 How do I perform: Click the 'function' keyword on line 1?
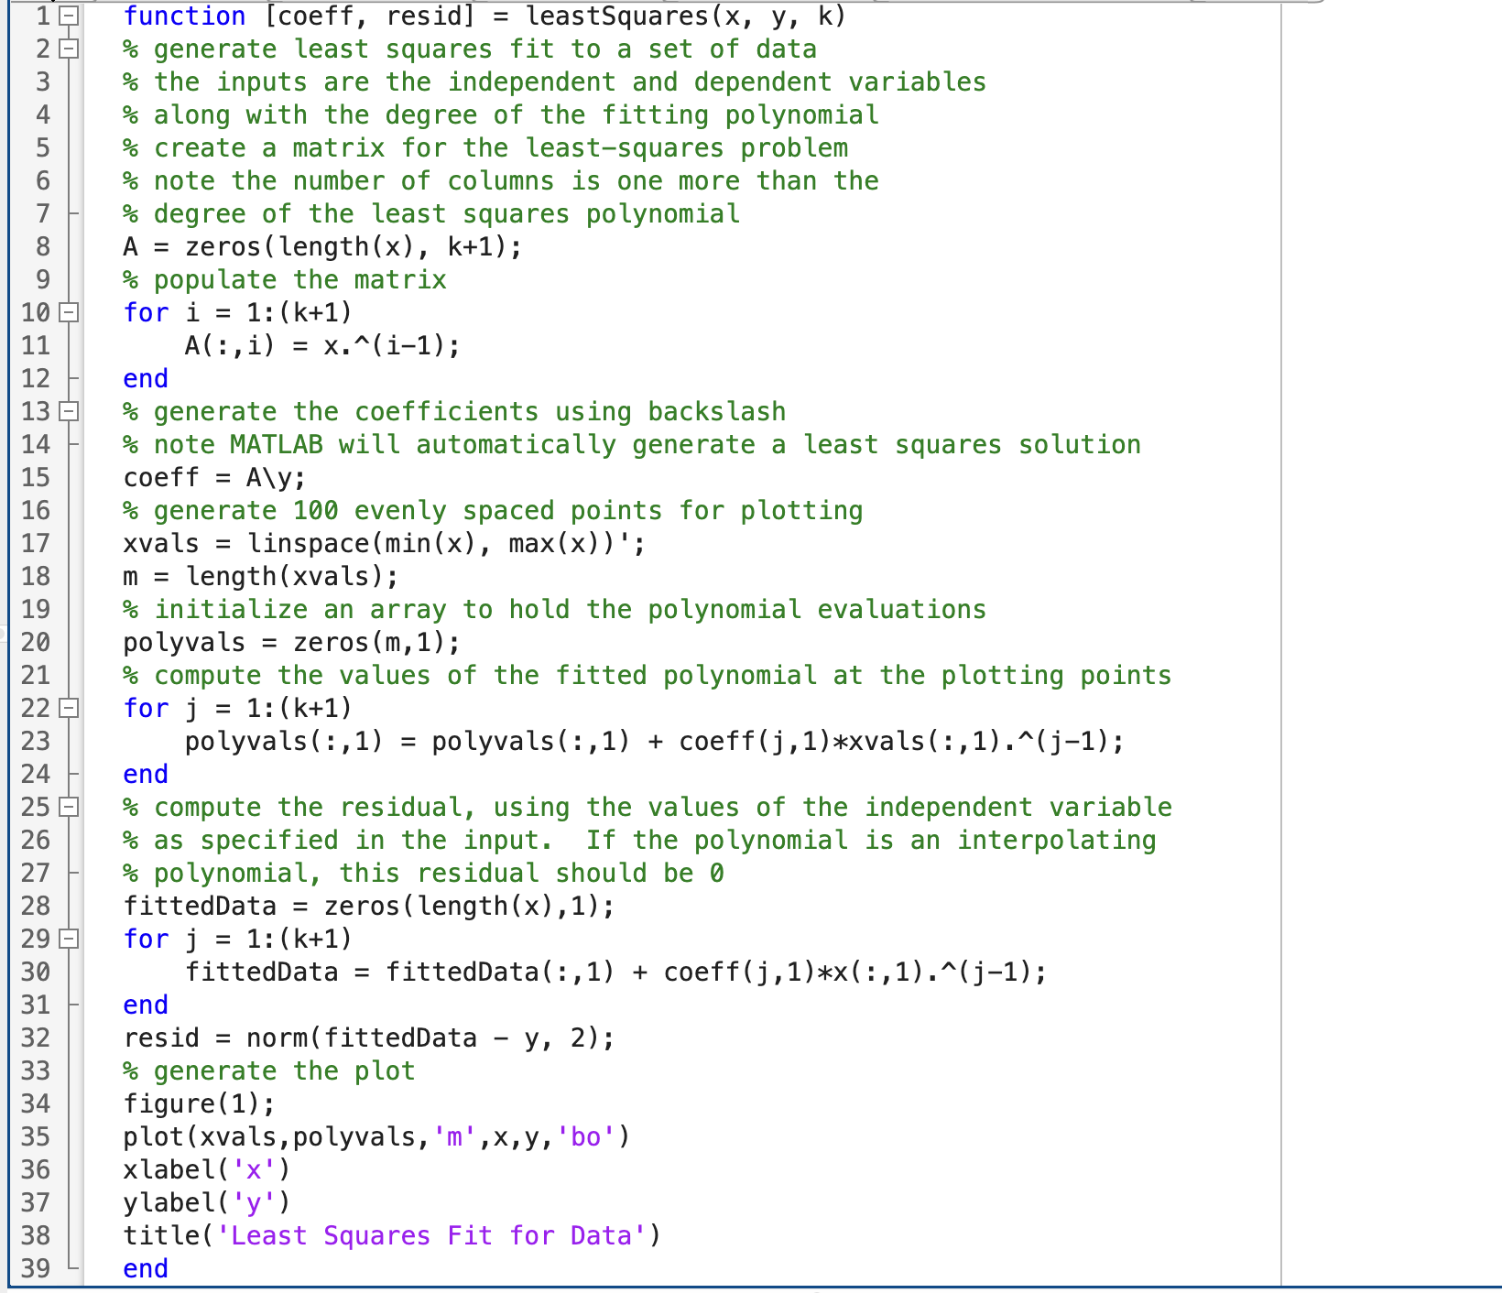tap(185, 16)
